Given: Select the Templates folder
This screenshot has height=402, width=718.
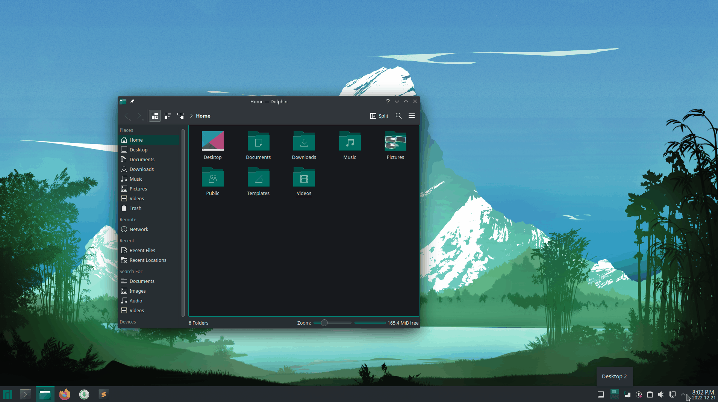Looking at the screenshot, I should coord(258,181).
